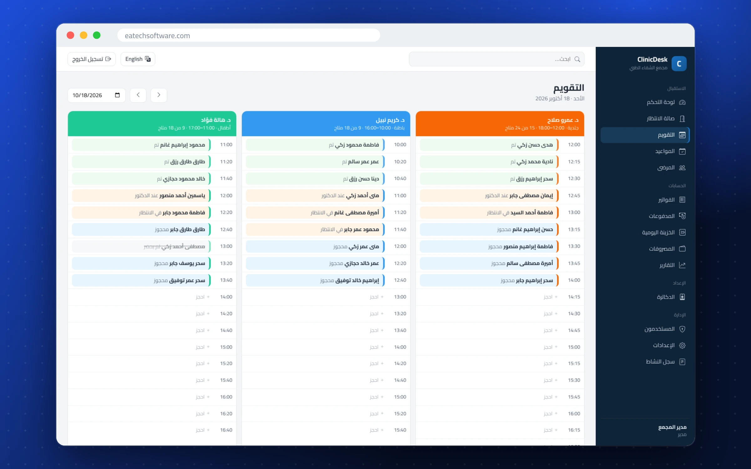This screenshot has height=469, width=751.
Task: Book 14:00 slot under د. هالة فؤاد
Action: tap(202, 297)
